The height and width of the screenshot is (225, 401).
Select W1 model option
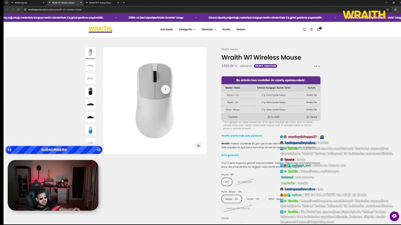point(227,182)
